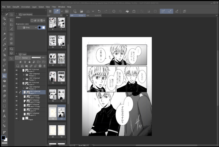
Task: Toggle snap to special ruler button
Action: (x=170, y=11)
